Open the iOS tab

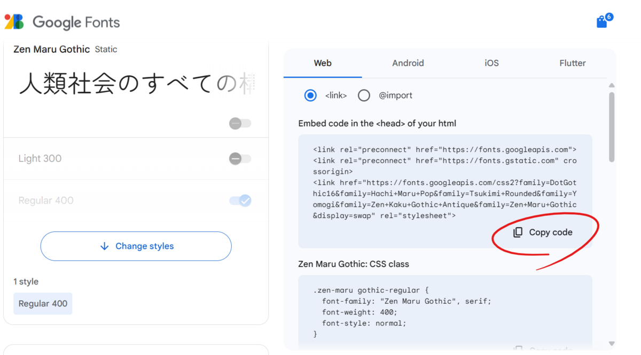491,63
